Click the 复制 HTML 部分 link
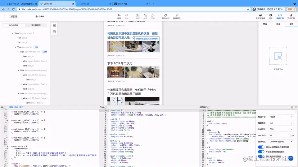 [x=16, y=107]
